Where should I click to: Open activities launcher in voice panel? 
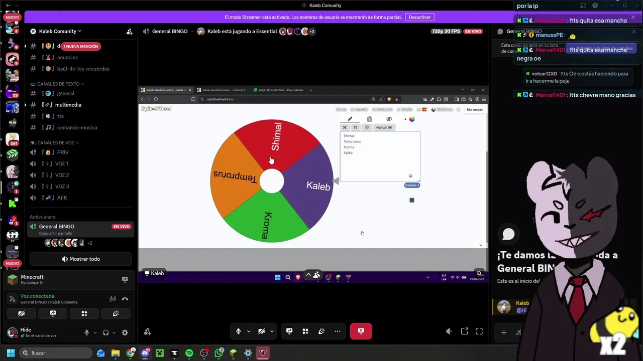point(84,313)
